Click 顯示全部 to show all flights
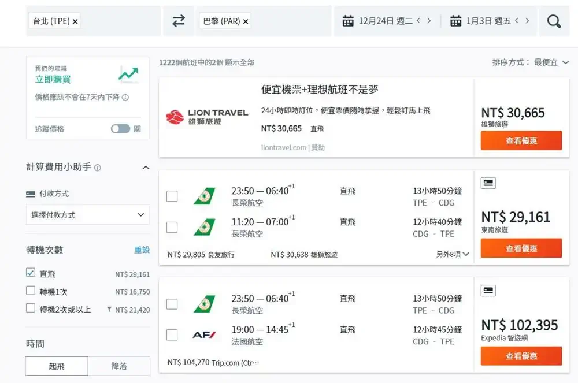The height and width of the screenshot is (383, 578). [x=240, y=62]
